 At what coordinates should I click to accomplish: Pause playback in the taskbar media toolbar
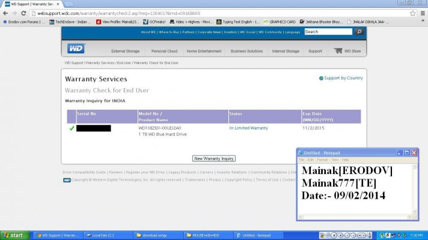(334, 235)
